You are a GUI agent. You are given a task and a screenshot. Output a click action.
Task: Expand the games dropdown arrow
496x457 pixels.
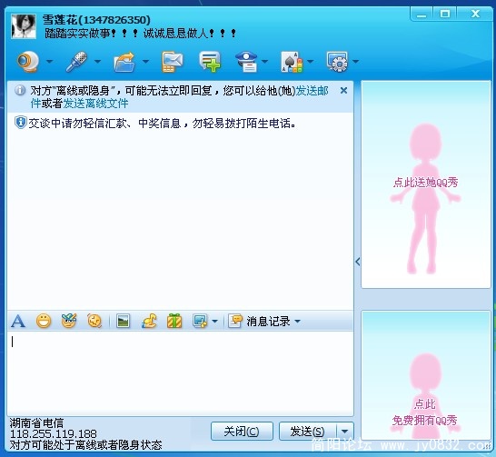(311, 62)
